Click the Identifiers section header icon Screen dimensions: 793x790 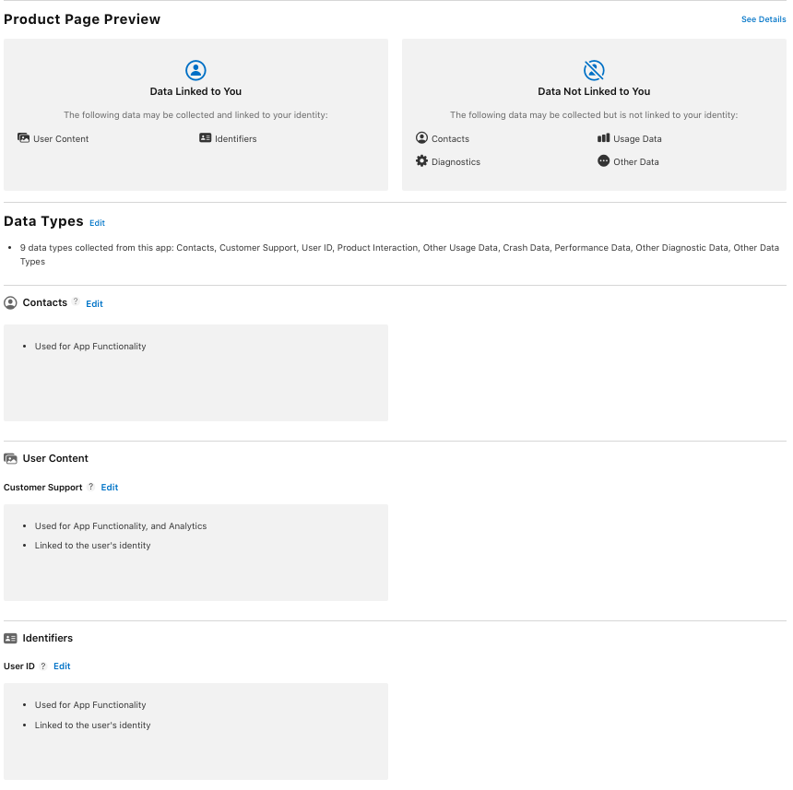[11, 638]
